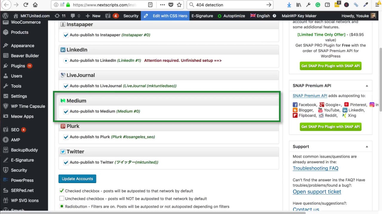The image size is (382, 214).
Task: Open the Firefox library icon
Action: click(299, 5)
